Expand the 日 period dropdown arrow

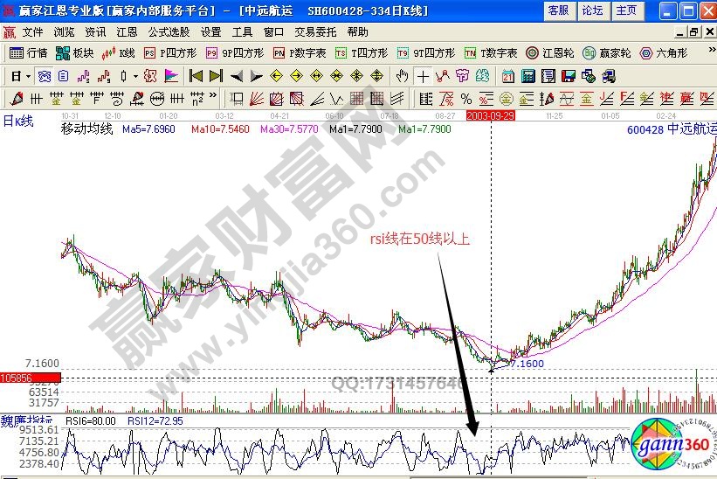pyautogui.click(x=29, y=75)
